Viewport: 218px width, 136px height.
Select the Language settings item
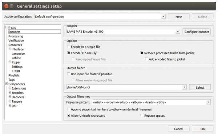coord(18,53)
